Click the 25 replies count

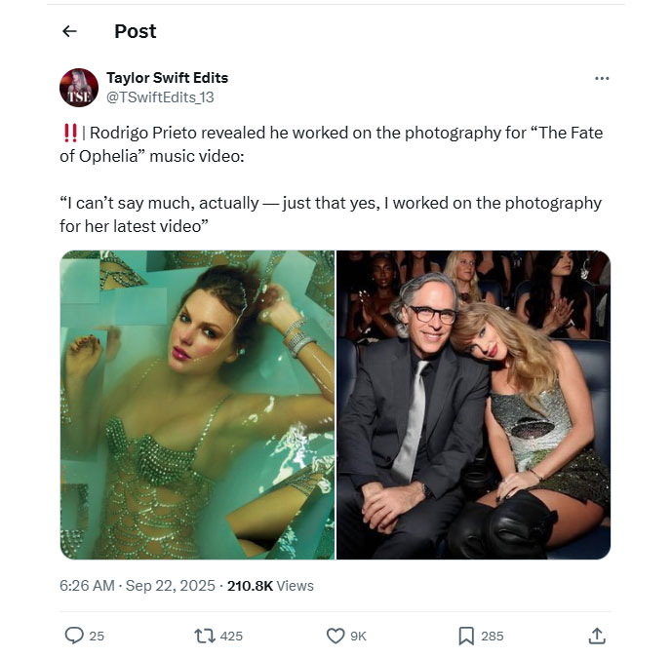point(97,636)
